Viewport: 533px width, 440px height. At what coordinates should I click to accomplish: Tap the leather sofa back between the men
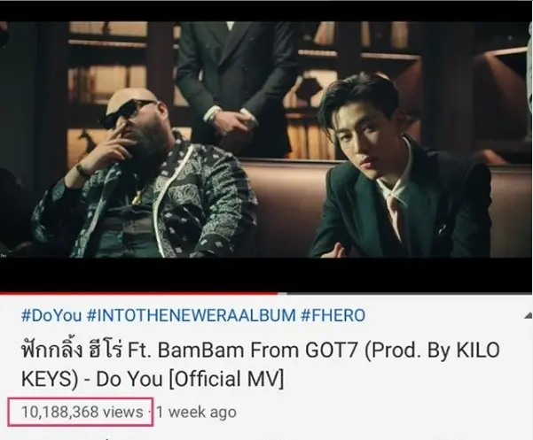pos(286,204)
